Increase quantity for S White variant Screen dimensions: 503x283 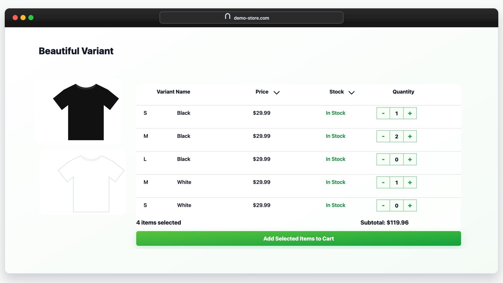click(x=410, y=205)
